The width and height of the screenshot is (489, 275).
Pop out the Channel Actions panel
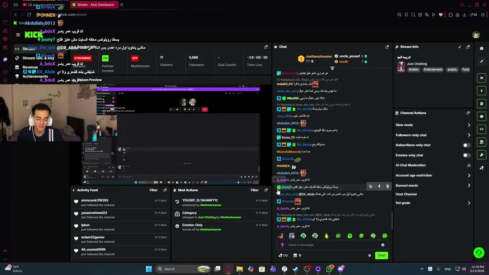click(468, 113)
